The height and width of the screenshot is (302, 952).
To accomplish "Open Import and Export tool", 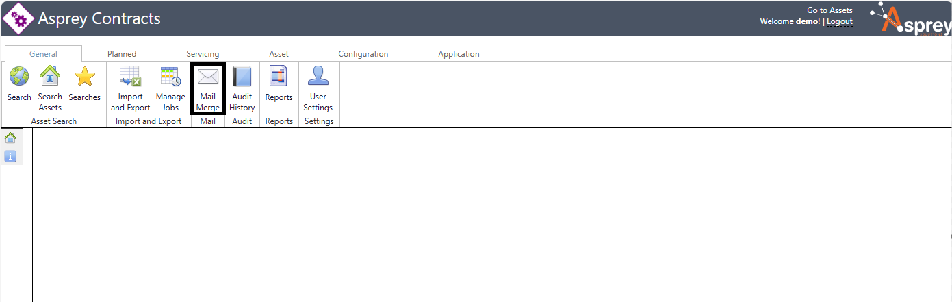I will (x=130, y=77).
